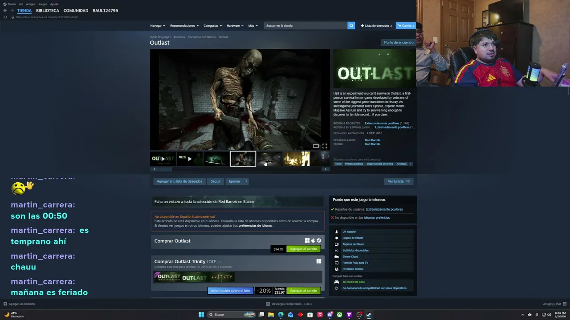570x320 pixels.
Task: Click the Seguir button
Action: (216, 181)
